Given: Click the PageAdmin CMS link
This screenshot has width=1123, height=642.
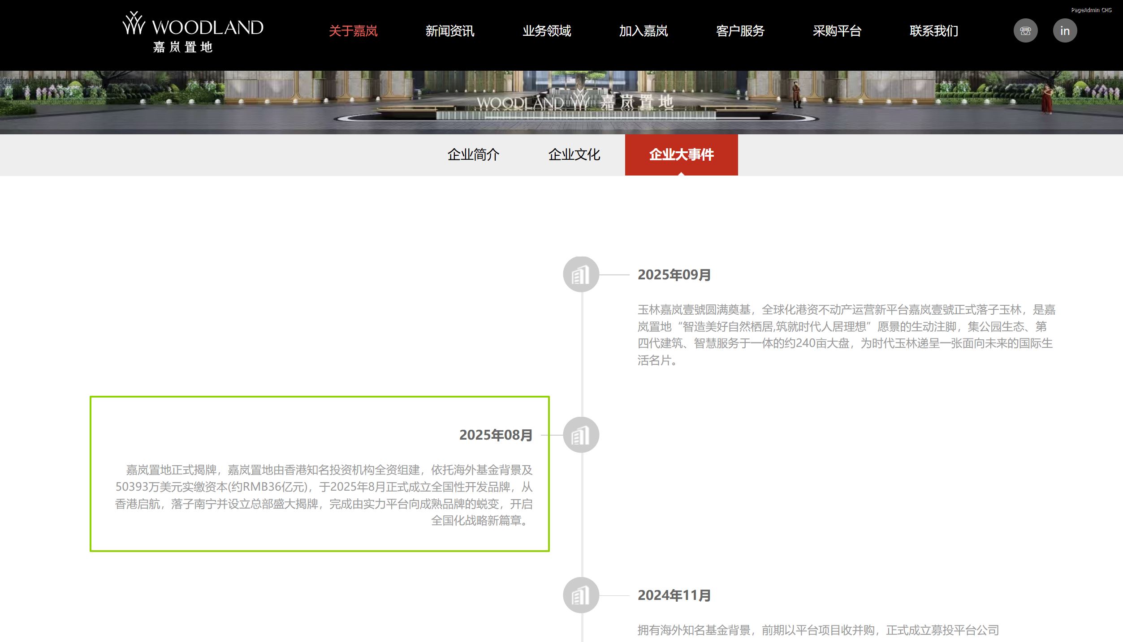Looking at the screenshot, I should coord(1091,10).
